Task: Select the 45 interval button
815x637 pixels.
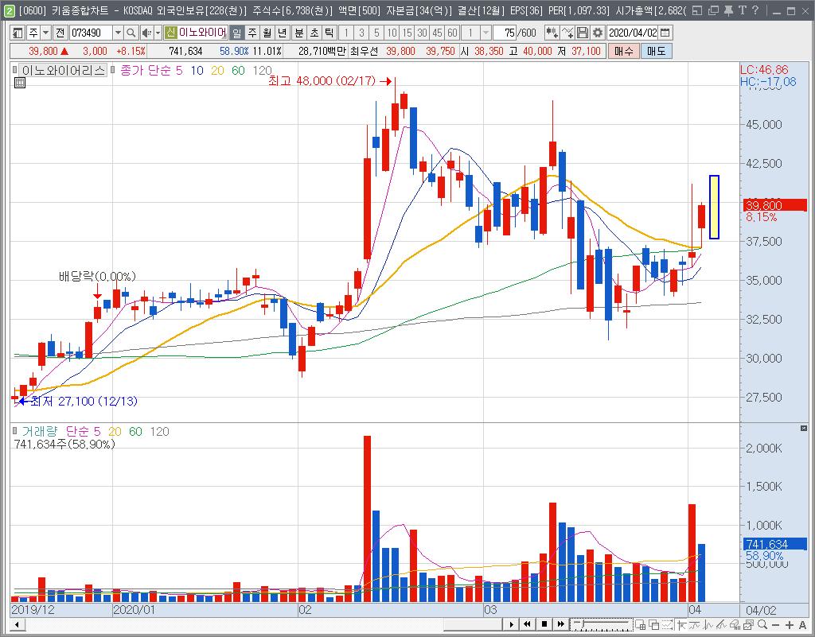Action: coord(437,33)
